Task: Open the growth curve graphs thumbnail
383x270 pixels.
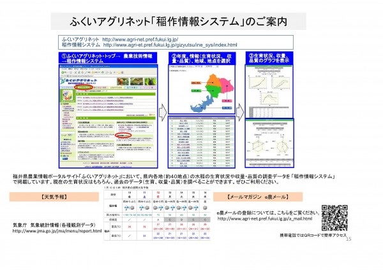Action: [x=269, y=91]
